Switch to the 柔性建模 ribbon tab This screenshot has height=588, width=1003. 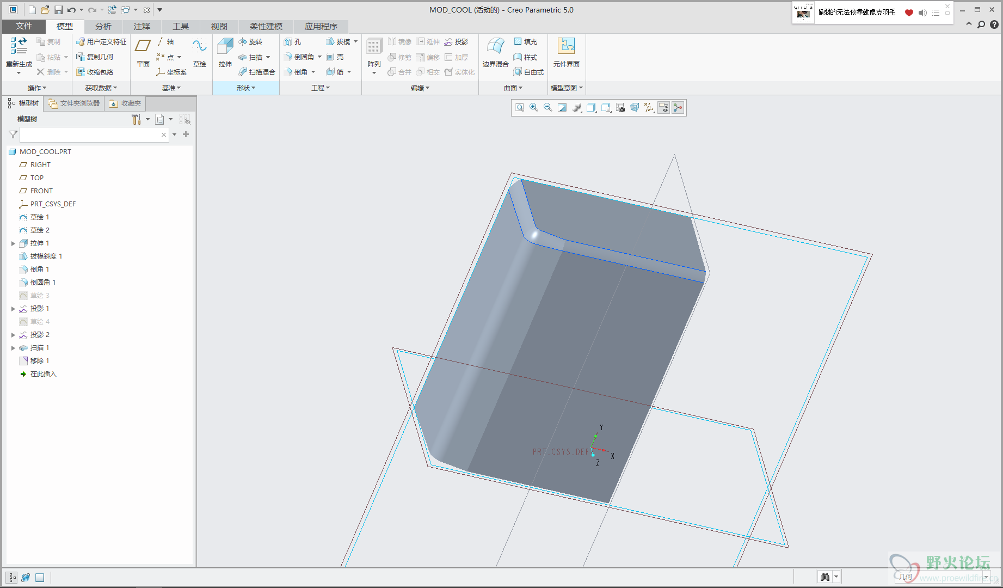pyautogui.click(x=266, y=26)
